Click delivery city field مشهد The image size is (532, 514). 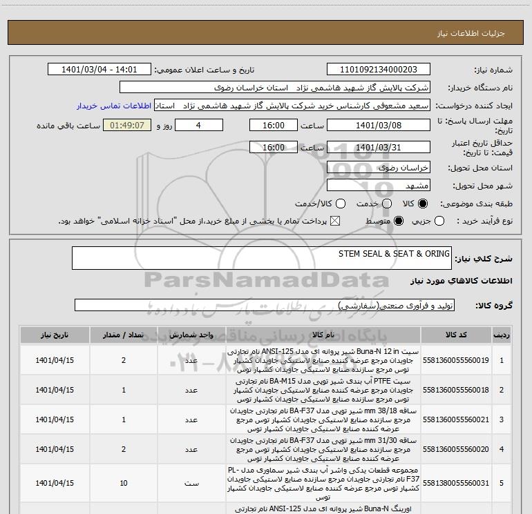point(379,185)
